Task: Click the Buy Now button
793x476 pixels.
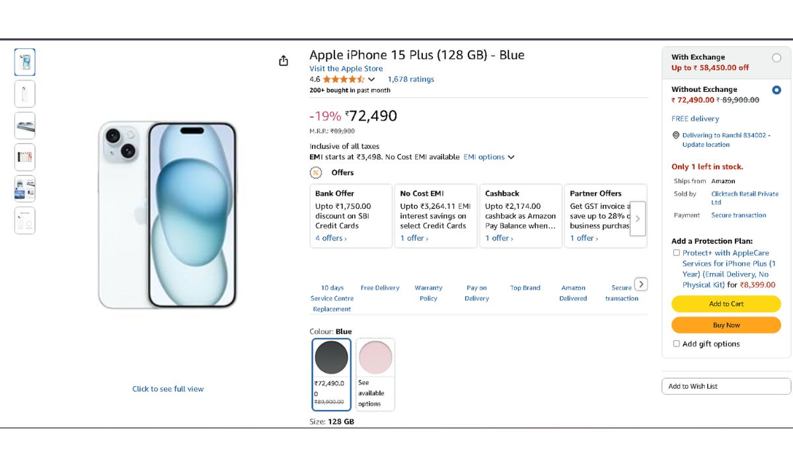Action: click(726, 325)
